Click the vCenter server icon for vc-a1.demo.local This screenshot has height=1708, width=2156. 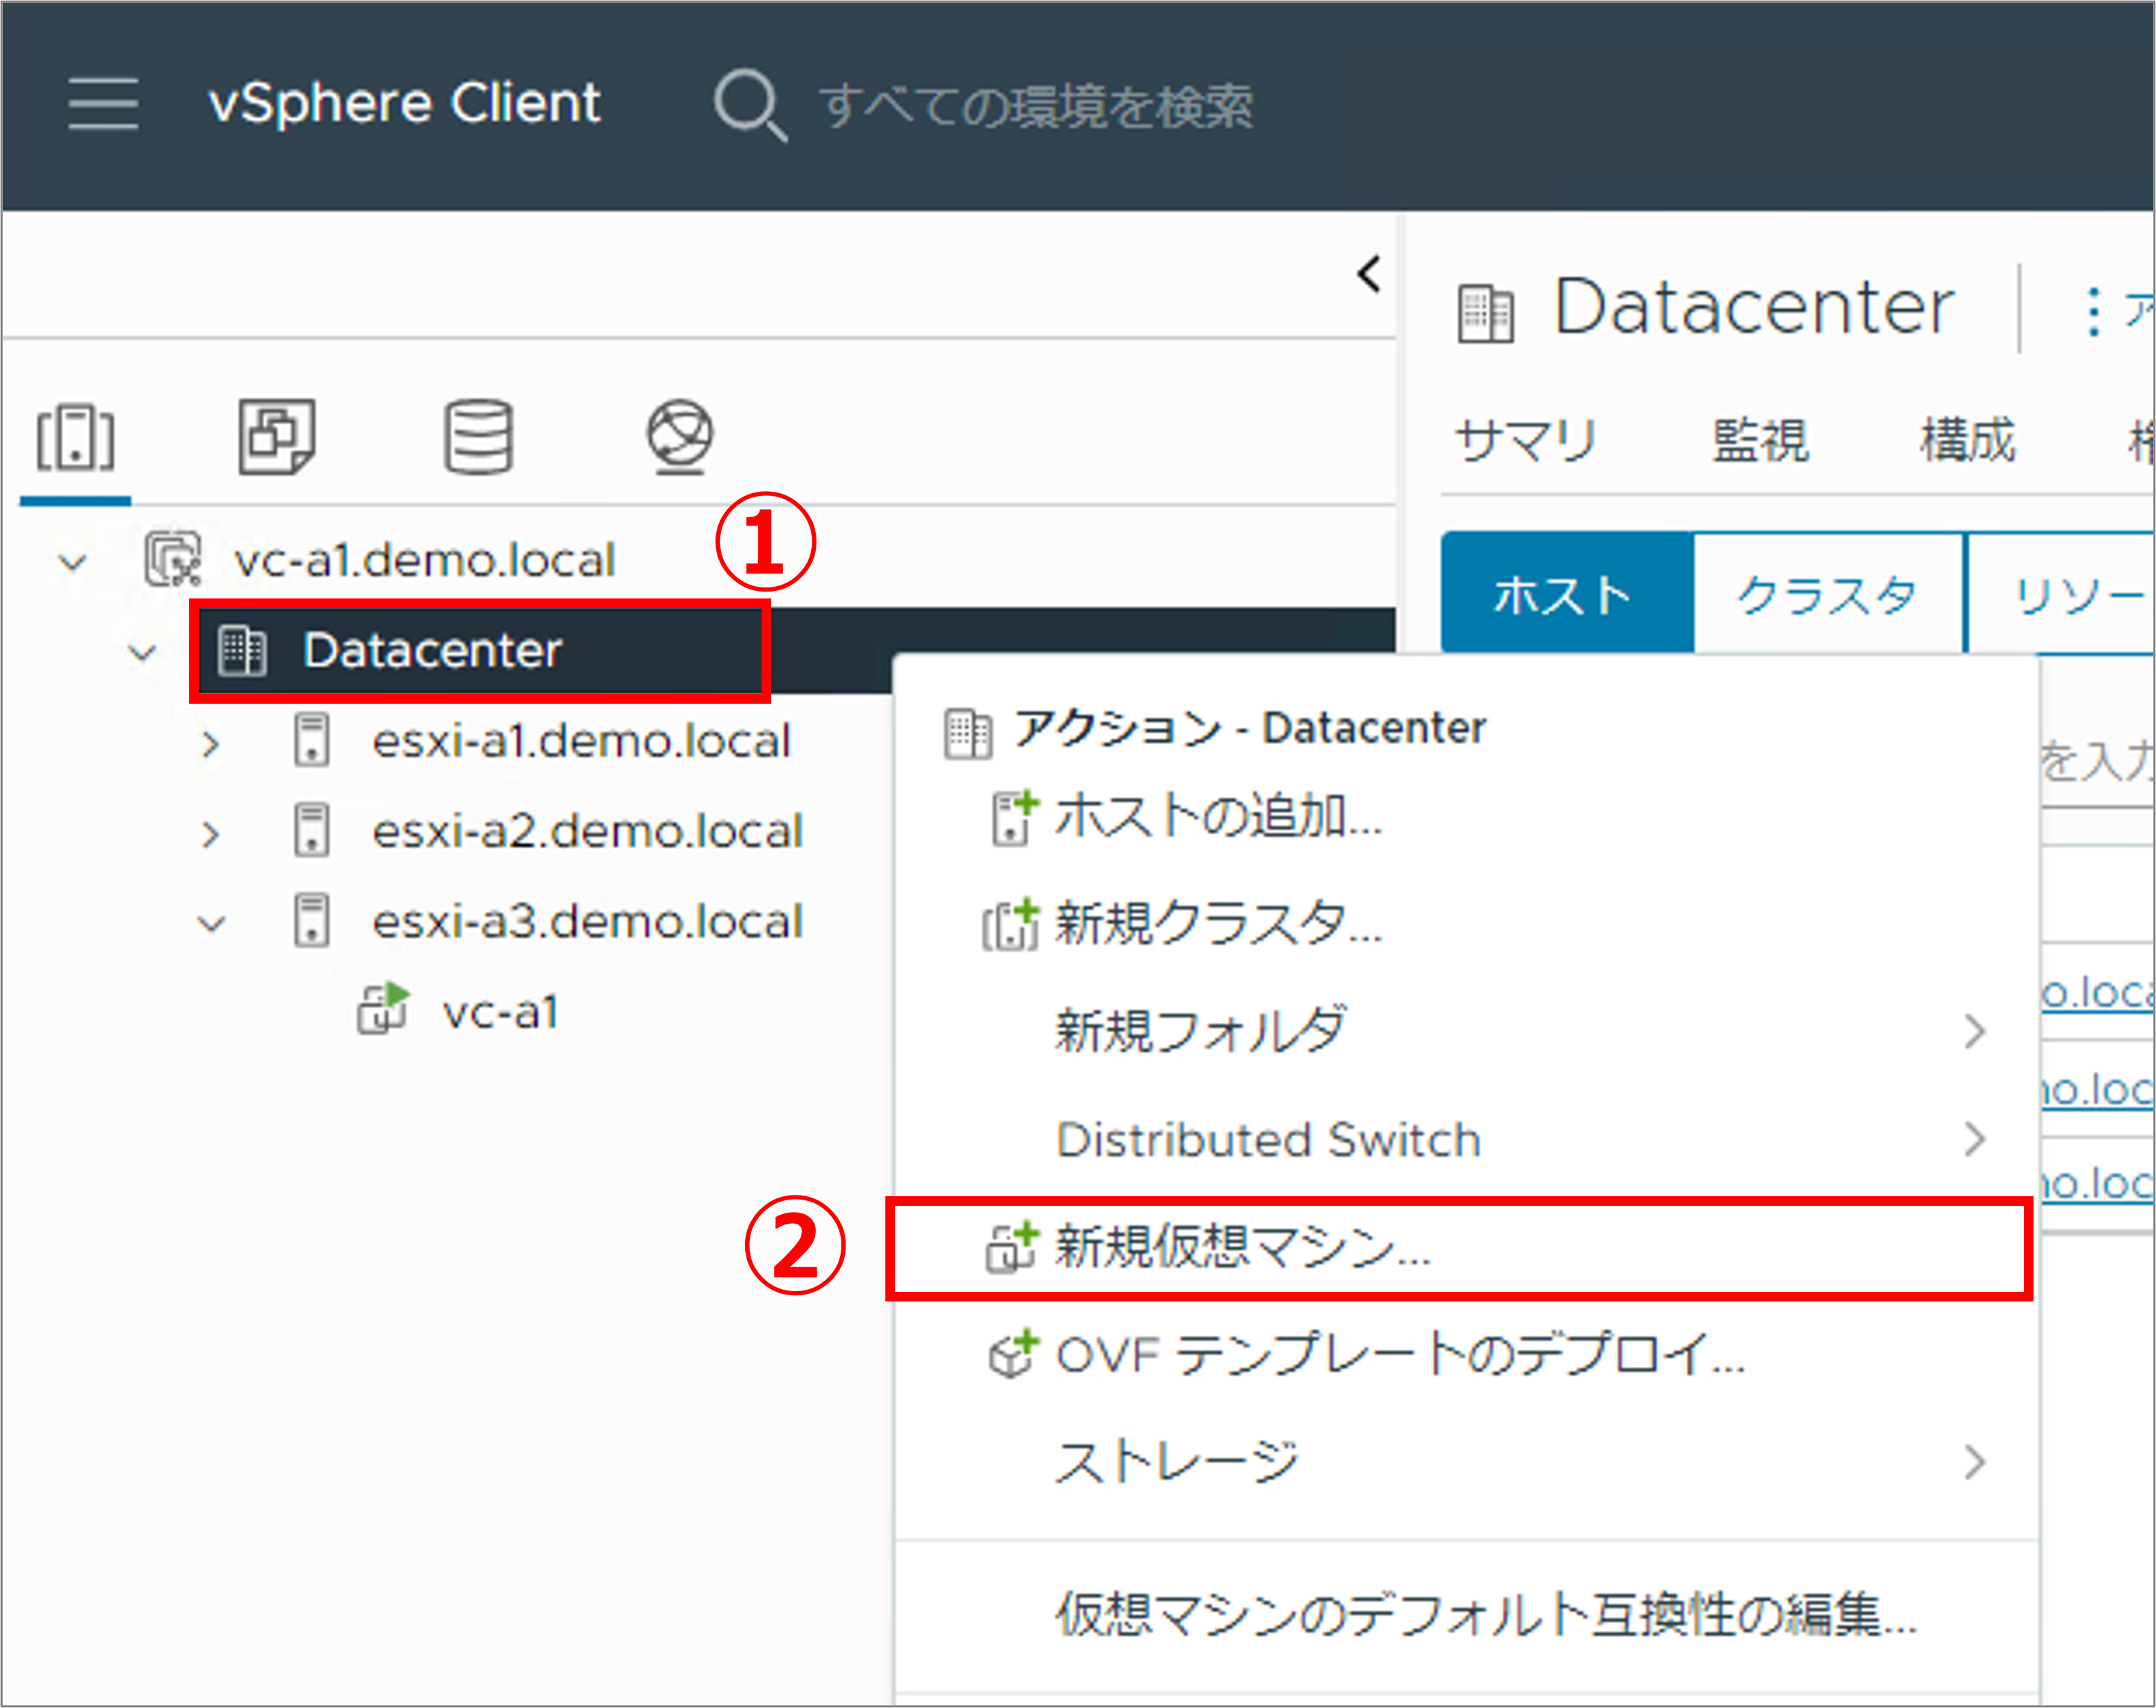point(173,558)
